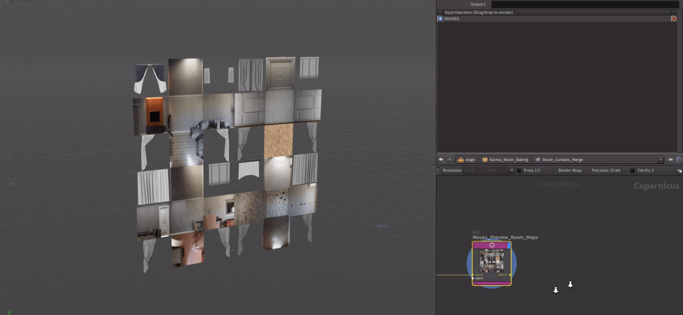This screenshot has width=683, height=315.
Task: Click the blend16 input operator arrow icon
Action: point(440,19)
